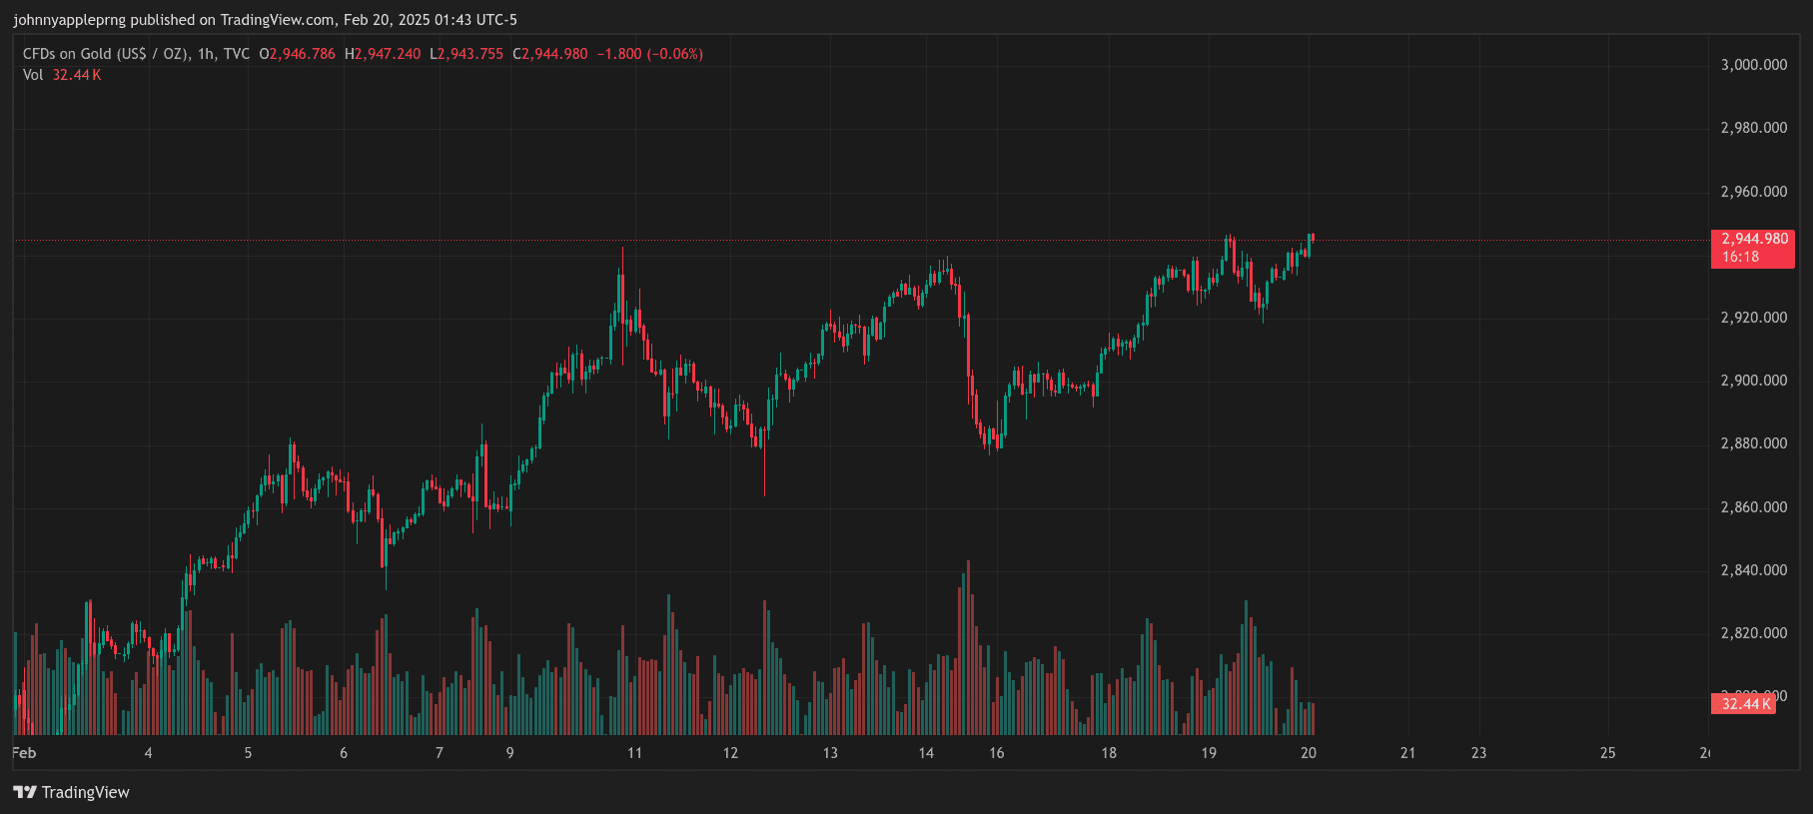The image size is (1813, 814).
Task: Click date 4 on the time axis
Action: pos(148,753)
